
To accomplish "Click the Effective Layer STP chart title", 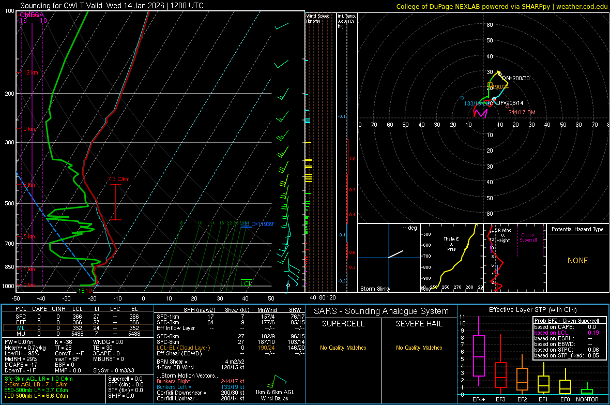I will pyautogui.click(x=532, y=310).
